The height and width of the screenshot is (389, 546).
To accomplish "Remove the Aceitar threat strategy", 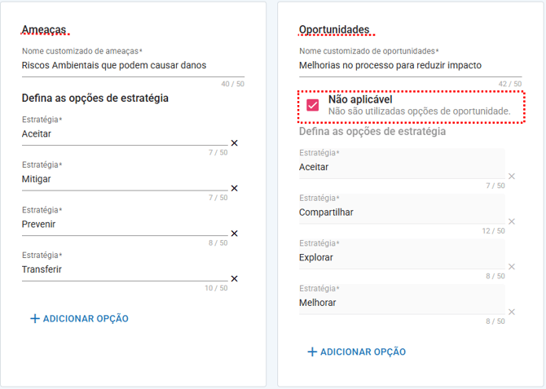I will (234, 143).
